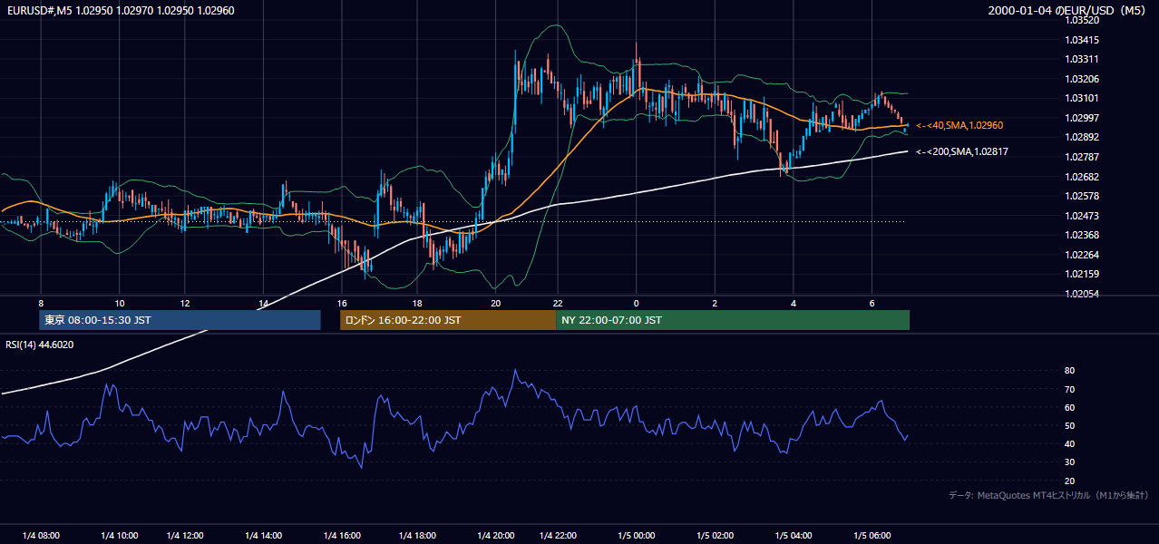
Task: Click hour label 14 under the price chart
Action: click(x=264, y=303)
